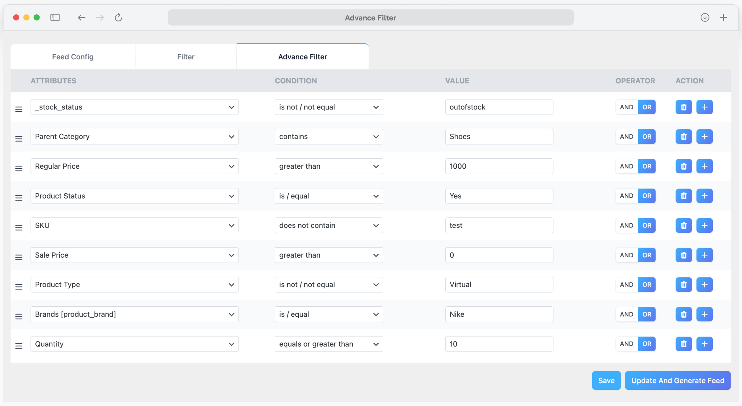Set the Parent Category operator to AND
The width and height of the screenshot is (742, 406).
[x=626, y=137]
